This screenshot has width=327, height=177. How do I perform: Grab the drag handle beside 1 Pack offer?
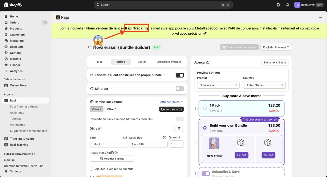click(x=196, y=109)
